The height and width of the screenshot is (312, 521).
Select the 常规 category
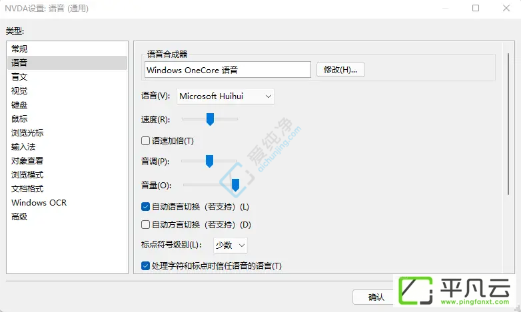[x=67, y=49]
